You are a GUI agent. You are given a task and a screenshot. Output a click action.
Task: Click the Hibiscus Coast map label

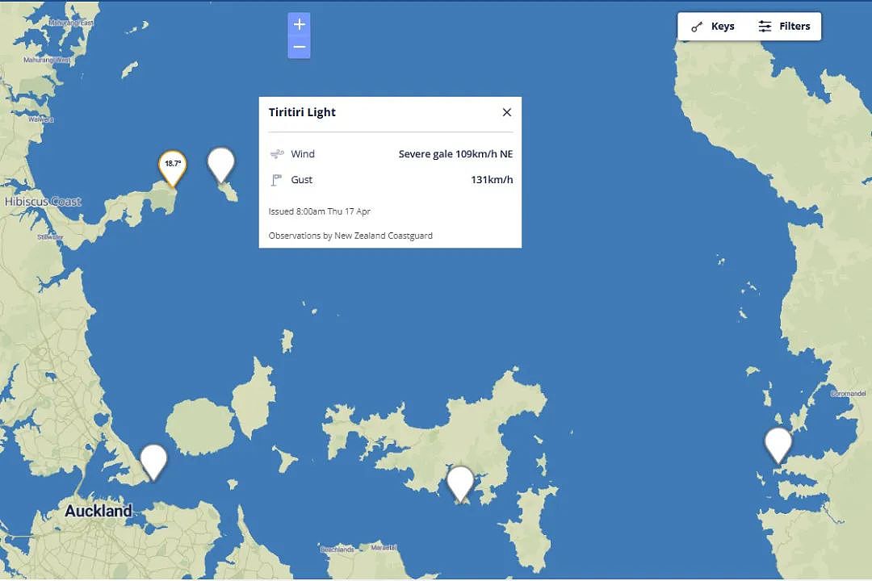coord(43,201)
